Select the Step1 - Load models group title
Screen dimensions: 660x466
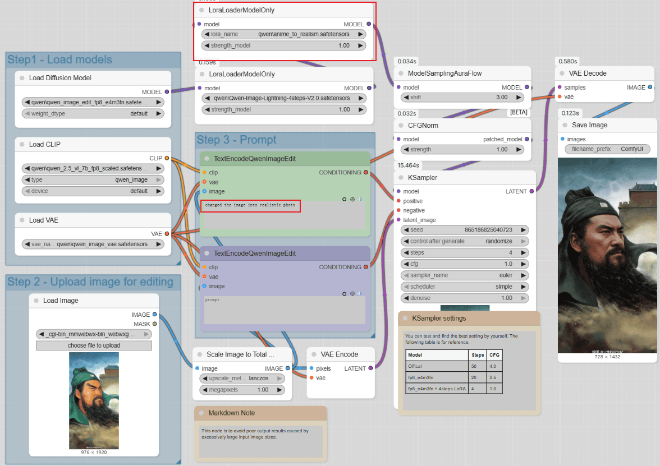pyautogui.click(x=59, y=60)
